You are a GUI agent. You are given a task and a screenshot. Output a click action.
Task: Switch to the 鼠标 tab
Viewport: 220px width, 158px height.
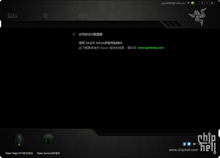point(12,16)
